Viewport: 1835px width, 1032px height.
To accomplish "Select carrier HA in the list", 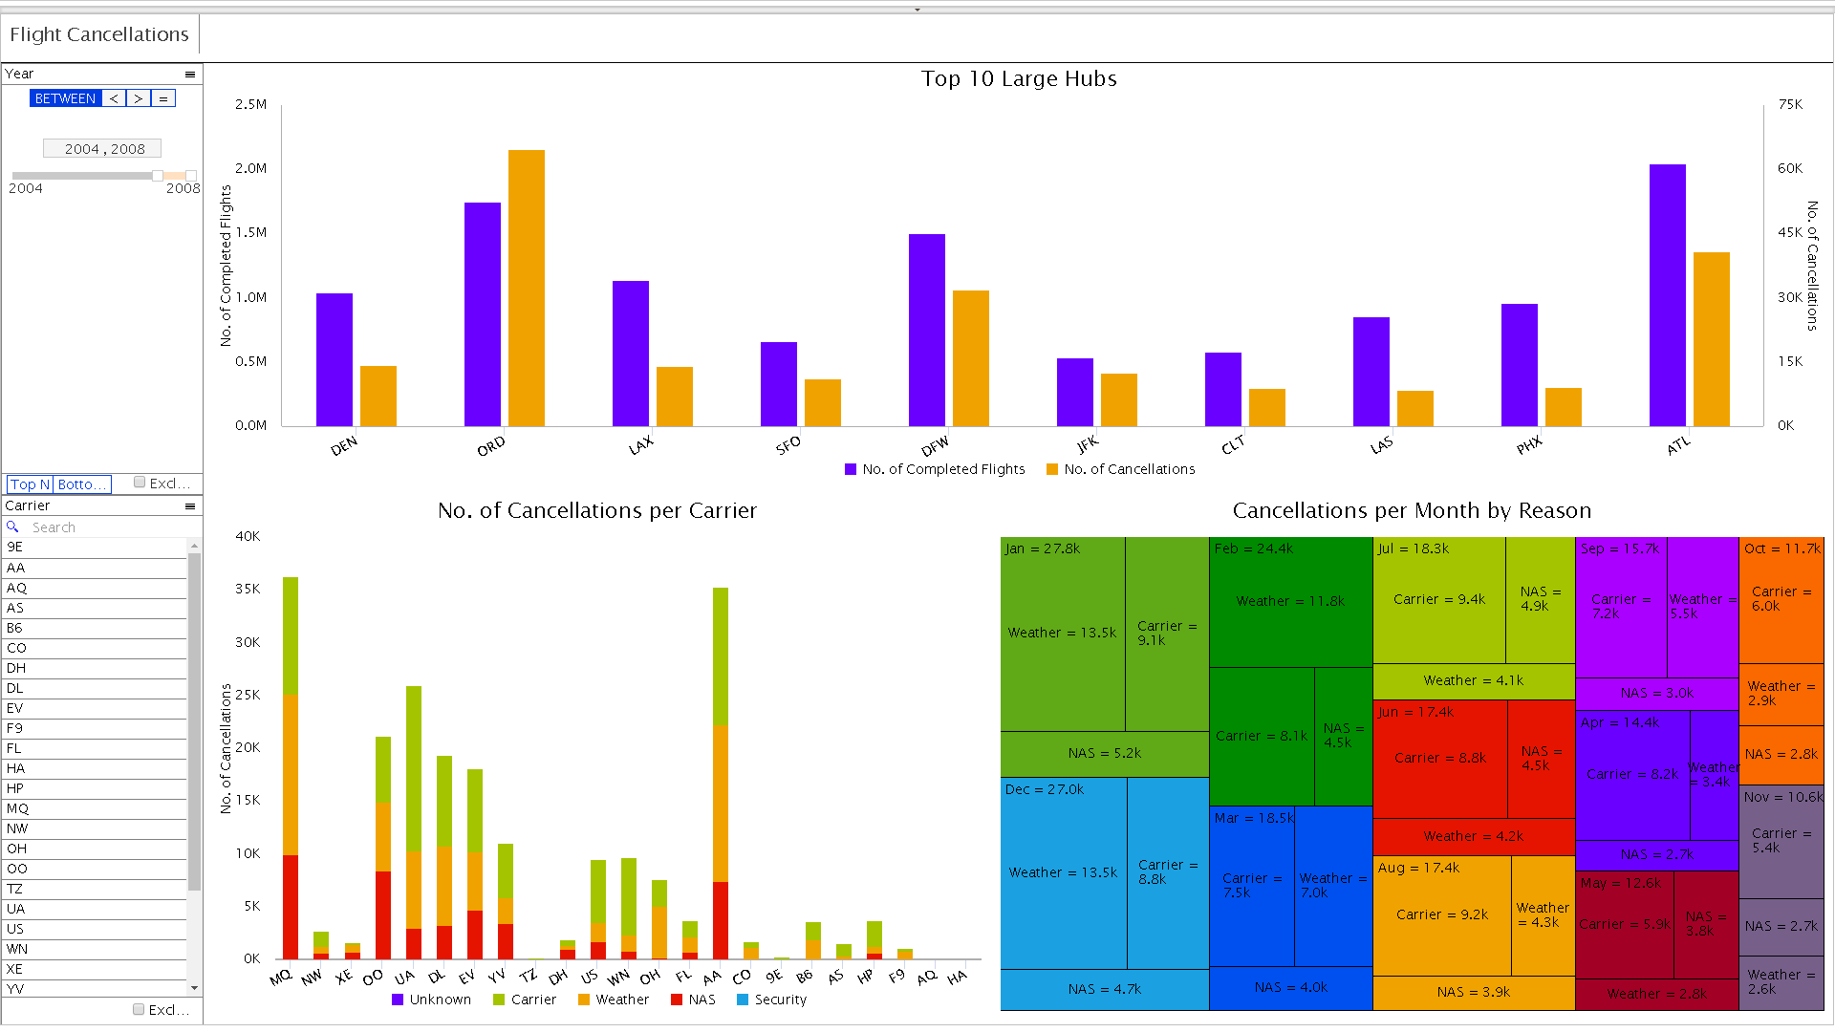I will [94, 768].
